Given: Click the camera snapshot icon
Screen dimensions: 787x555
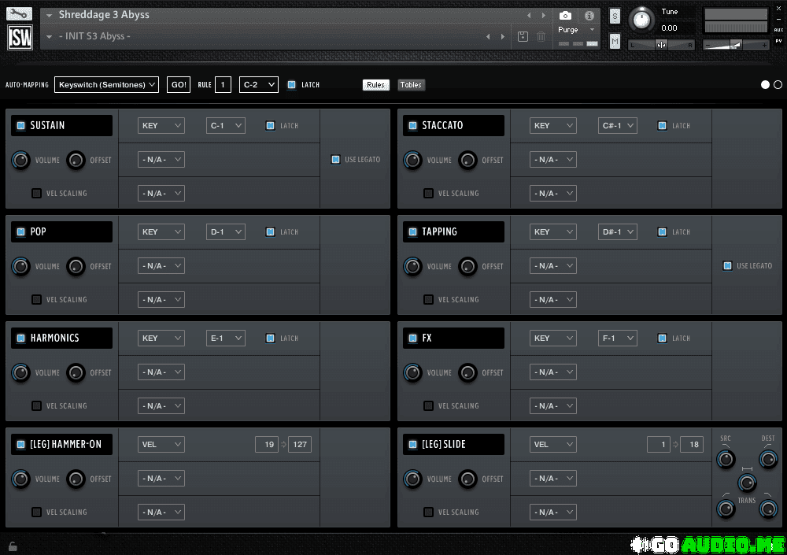Looking at the screenshot, I should 565,16.
